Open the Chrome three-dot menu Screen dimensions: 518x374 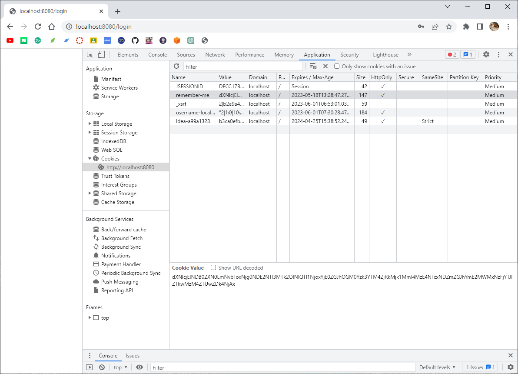click(508, 27)
